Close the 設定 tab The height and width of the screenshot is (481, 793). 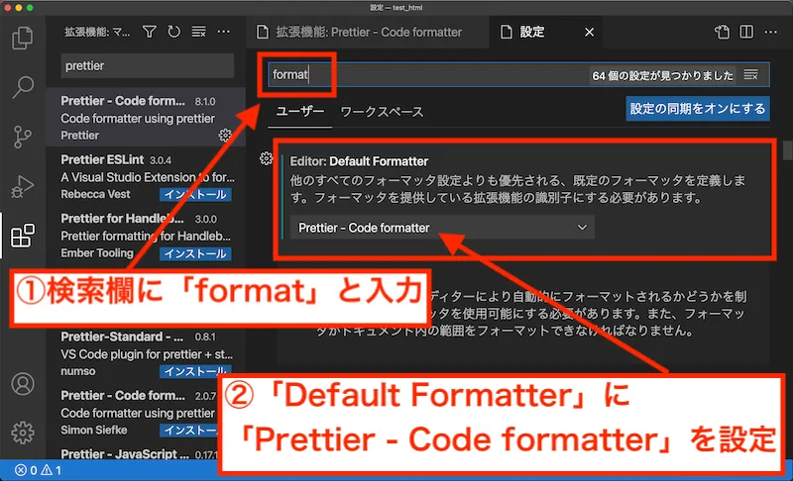click(589, 33)
